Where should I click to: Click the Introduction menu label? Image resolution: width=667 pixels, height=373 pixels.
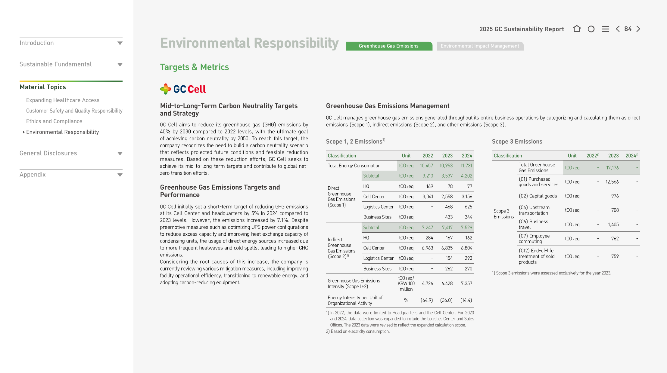(37, 43)
